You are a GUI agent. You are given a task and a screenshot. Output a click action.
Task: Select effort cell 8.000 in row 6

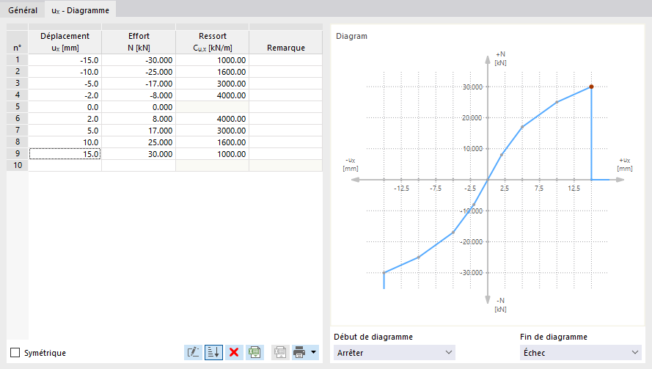pos(139,119)
